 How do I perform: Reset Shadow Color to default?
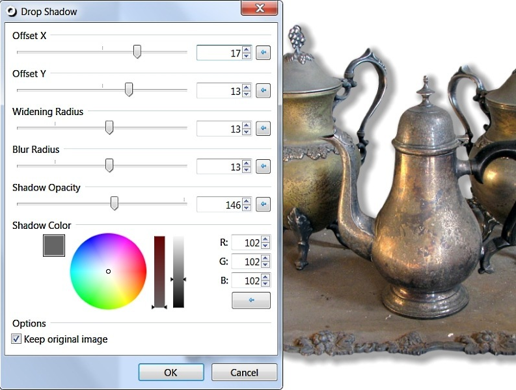click(x=251, y=300)
